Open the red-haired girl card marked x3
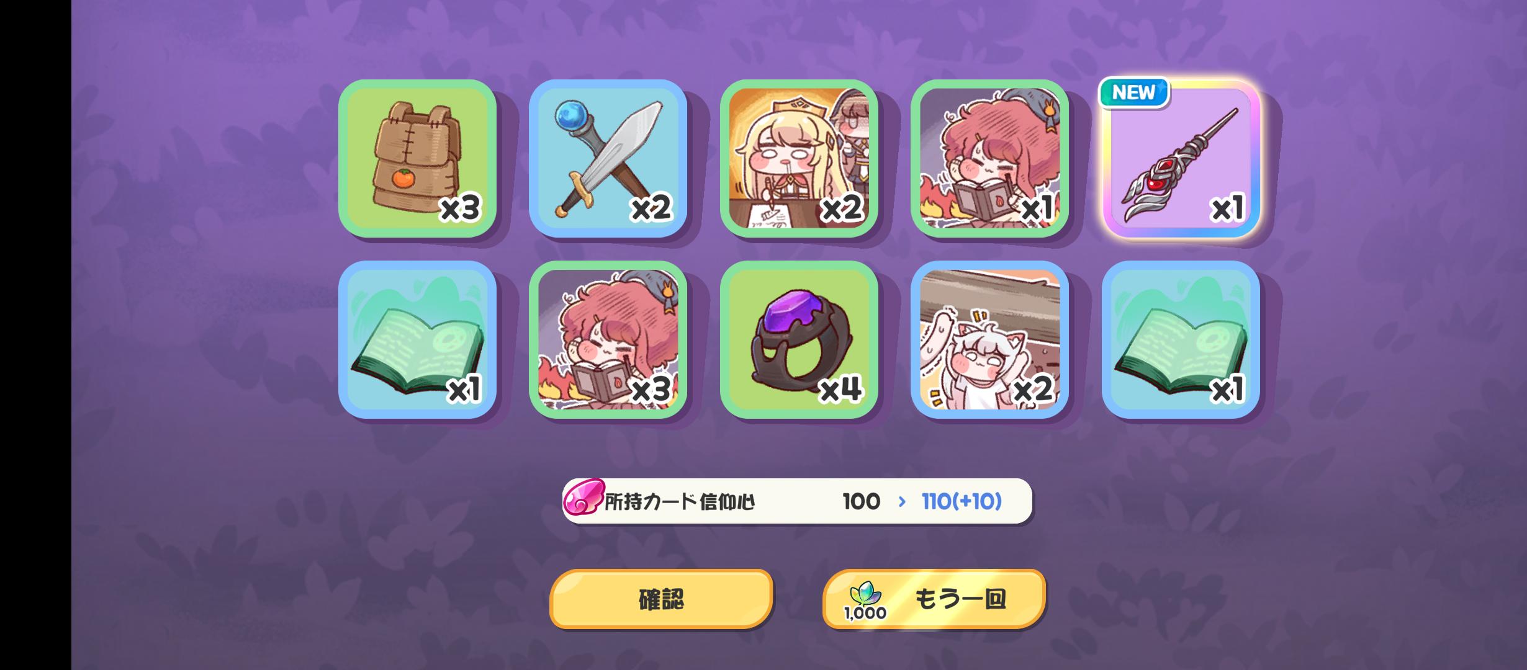 pyautogui.click(x=608, y=339)
